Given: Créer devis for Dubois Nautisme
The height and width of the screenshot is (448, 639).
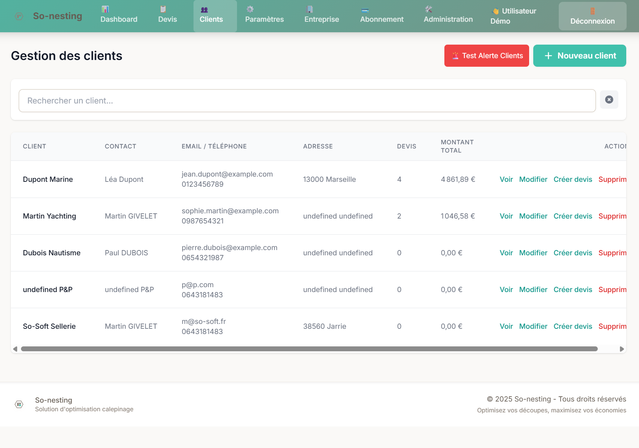Looking at the screenshot, I should tap(573, 253).
